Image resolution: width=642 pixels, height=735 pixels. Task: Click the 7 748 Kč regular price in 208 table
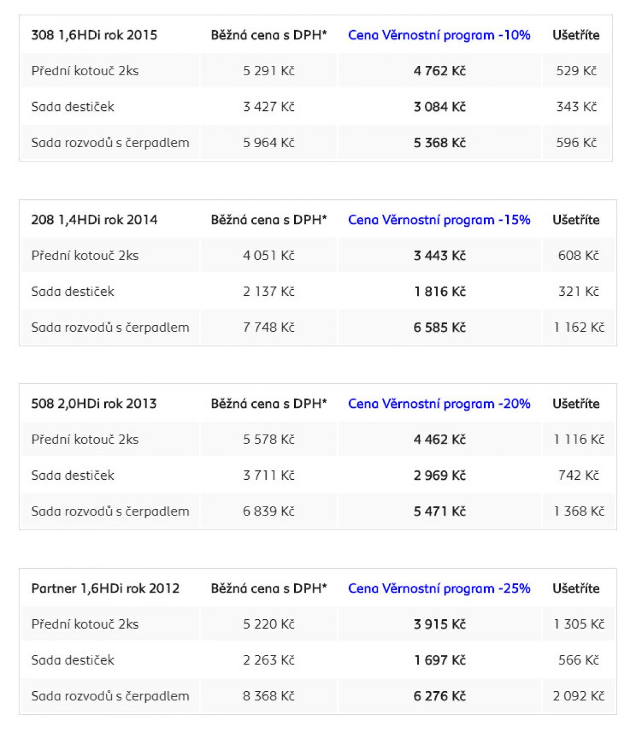[x=269, y=328]
